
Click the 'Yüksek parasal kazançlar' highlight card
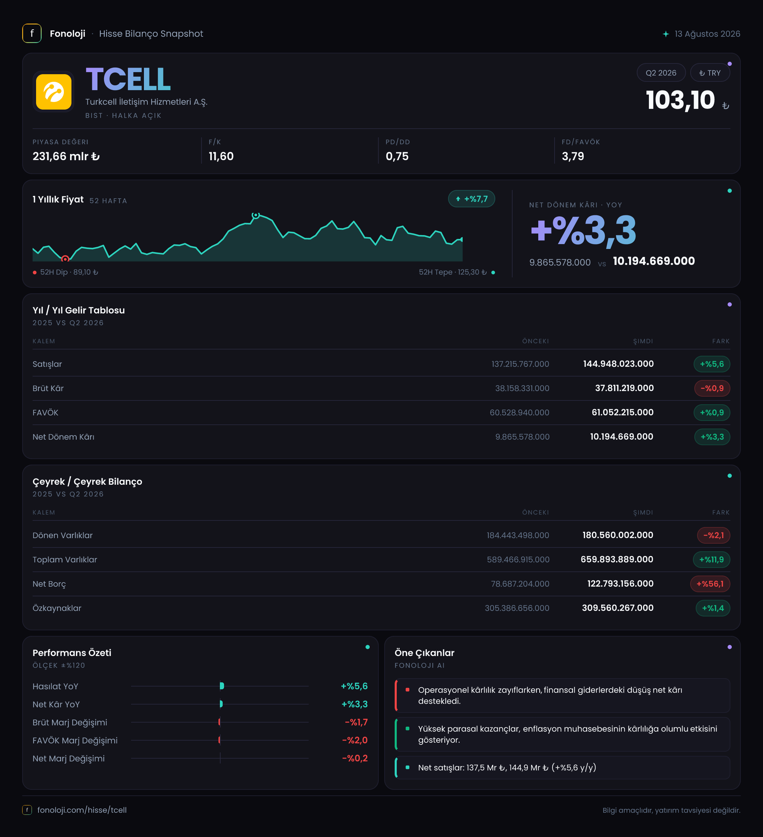(562, 734)
